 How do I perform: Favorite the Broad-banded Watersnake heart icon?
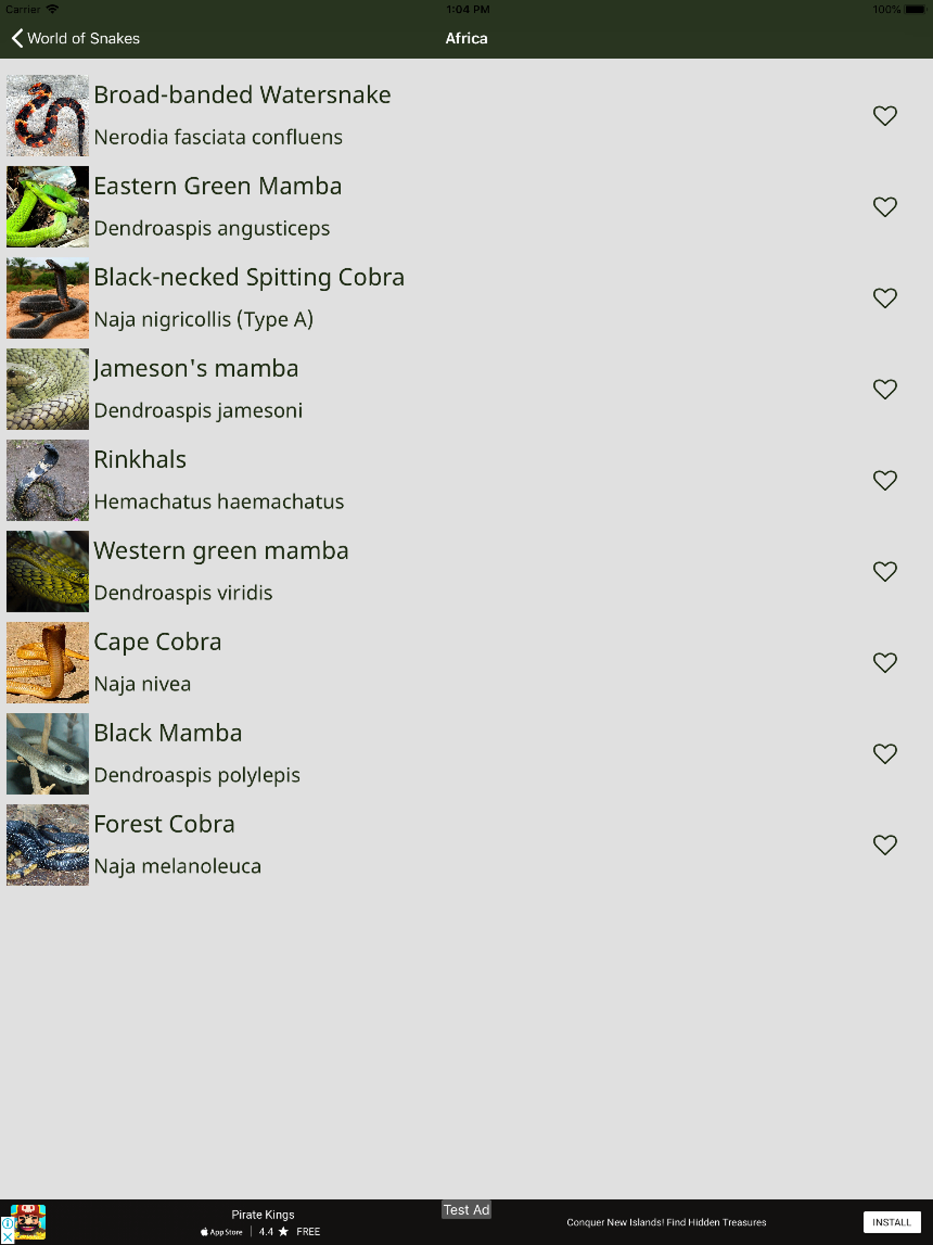(x=885, y=116)
